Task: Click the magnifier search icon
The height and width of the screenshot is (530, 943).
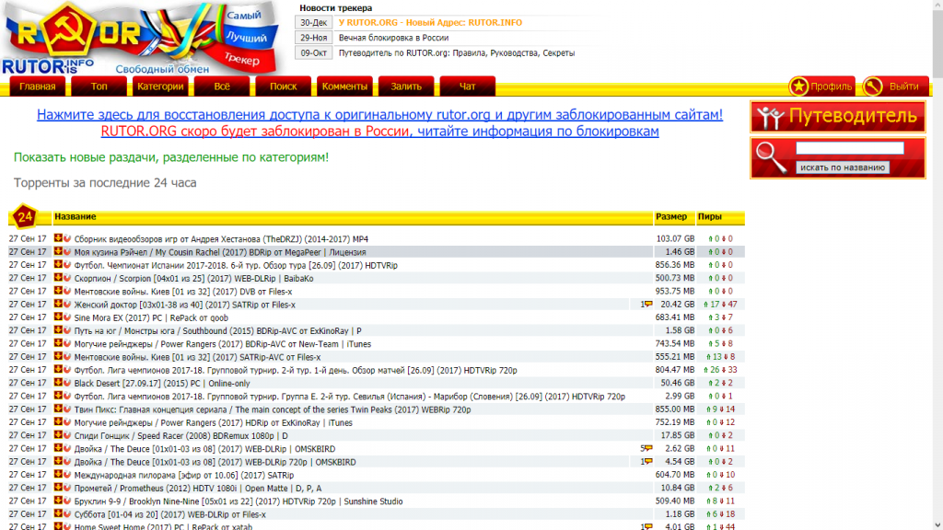Action: click(771, 157)
